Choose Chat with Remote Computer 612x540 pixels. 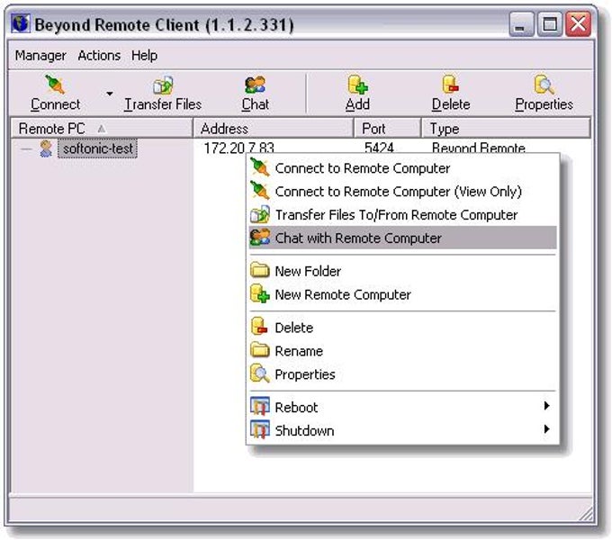point(403,238)
